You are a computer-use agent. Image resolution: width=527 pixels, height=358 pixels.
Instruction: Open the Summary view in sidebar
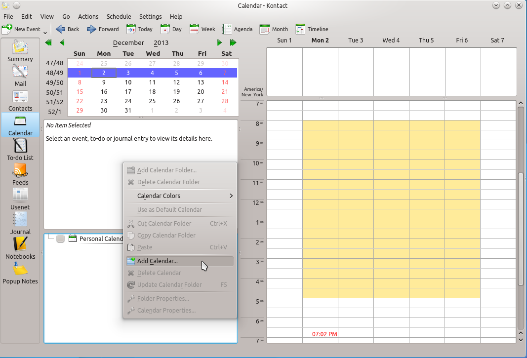(x=20, y=51)
